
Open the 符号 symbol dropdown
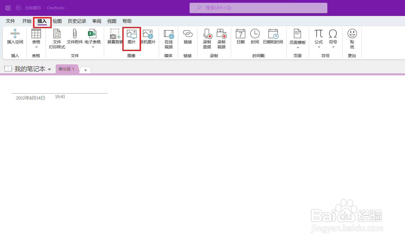point(333,47)
